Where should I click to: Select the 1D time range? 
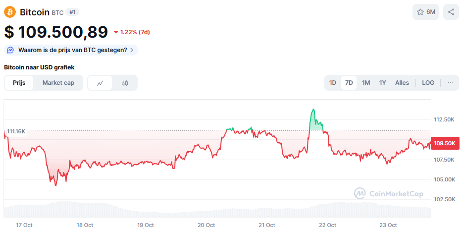coord(333,83)
